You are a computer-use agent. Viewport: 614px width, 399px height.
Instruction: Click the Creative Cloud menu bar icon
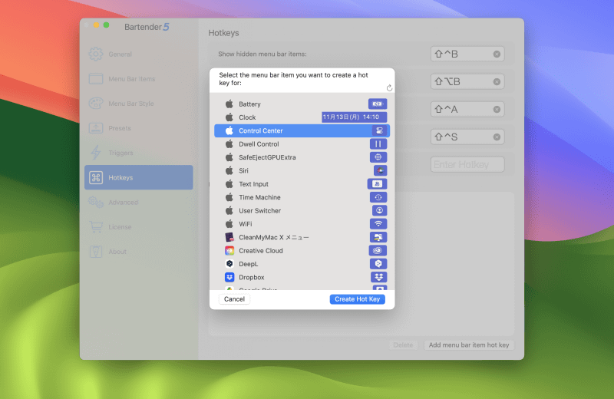point(378,250)
